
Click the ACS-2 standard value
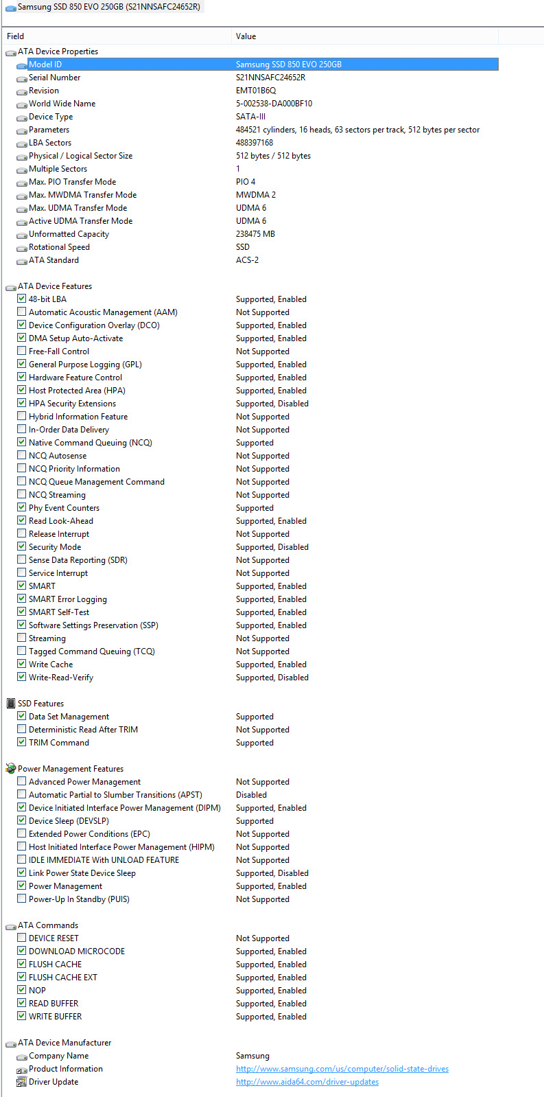(x=247, y=260)
